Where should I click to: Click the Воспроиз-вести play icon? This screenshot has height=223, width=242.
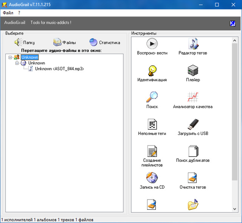[152, 44]
